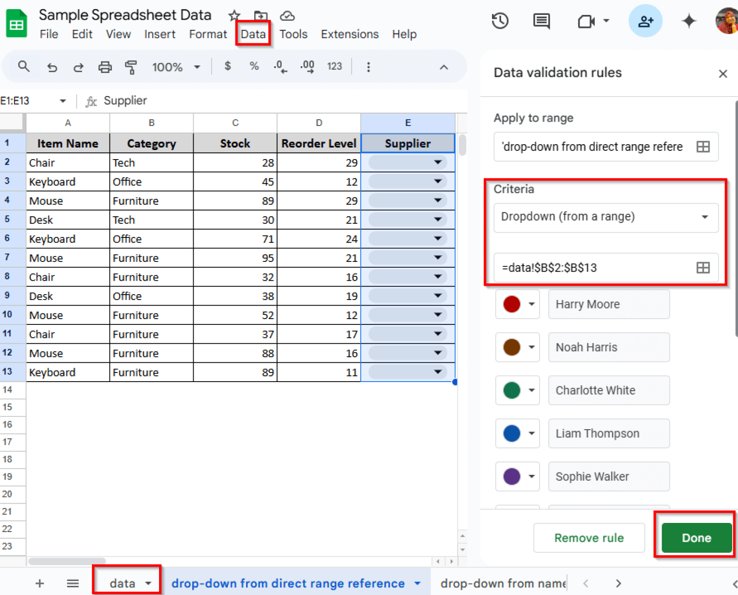
Task: Apply currency format using the dollar icon
Action: coord(227,67)
